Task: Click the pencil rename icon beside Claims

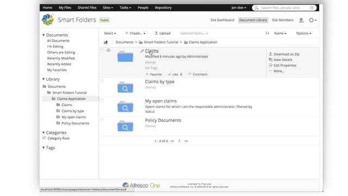Action: [142, 51]
